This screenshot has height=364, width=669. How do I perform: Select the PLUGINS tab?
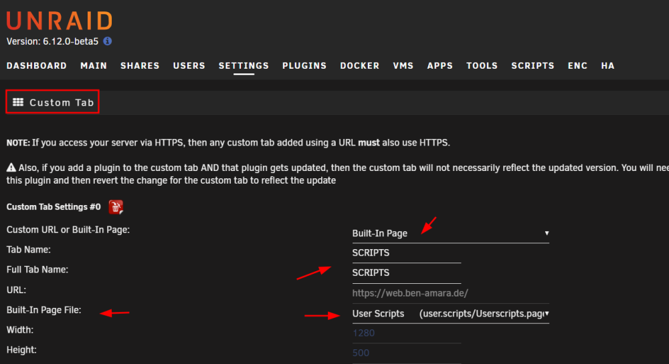[304, 65]
